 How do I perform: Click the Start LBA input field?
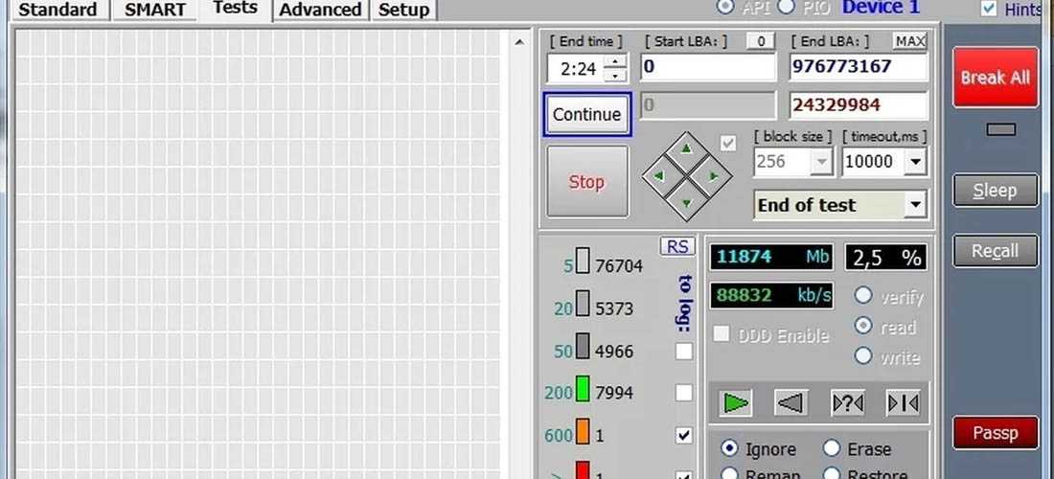coord(707,67)
